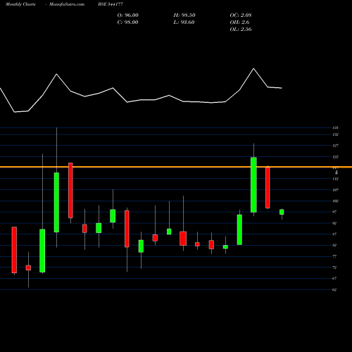The image size is (352, 352).
Task: Click the 92 price axis label
Action: coord(334,223)
